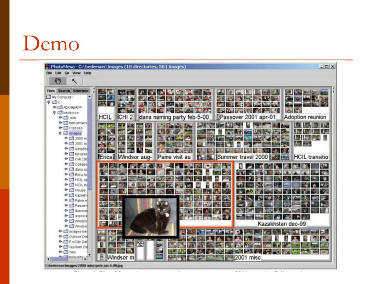Click the unprocessed folder icon
Screen dimensions: 378x284
[x=72, y=216]
